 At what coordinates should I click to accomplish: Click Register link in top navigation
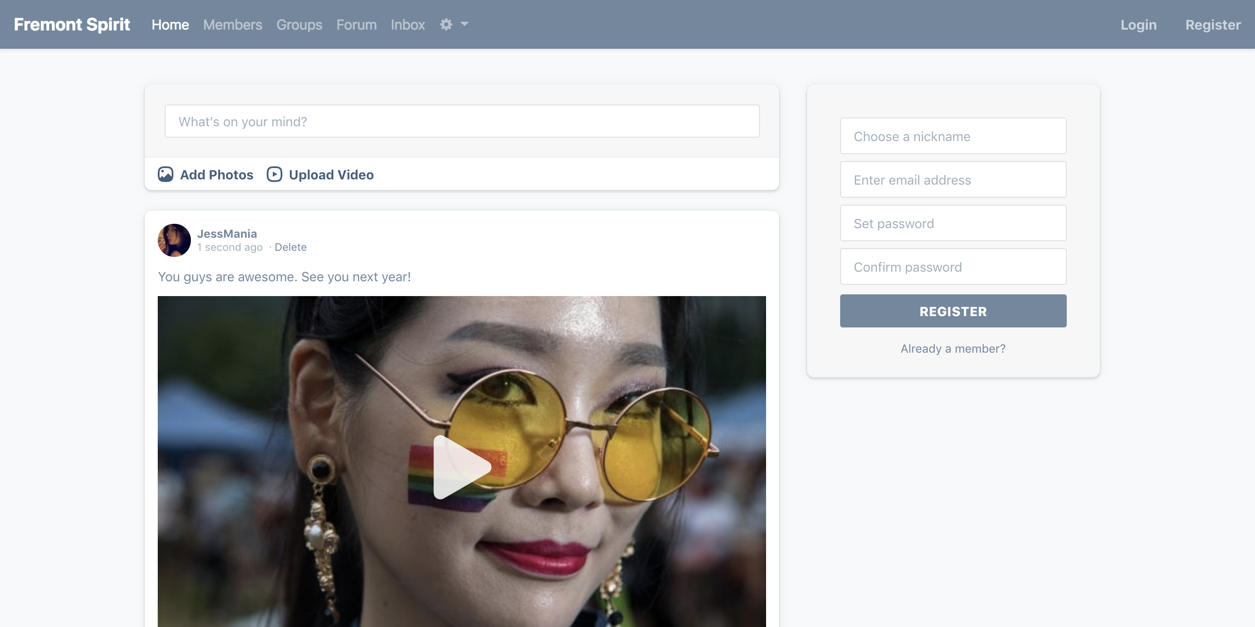(x=1213, y=24)
